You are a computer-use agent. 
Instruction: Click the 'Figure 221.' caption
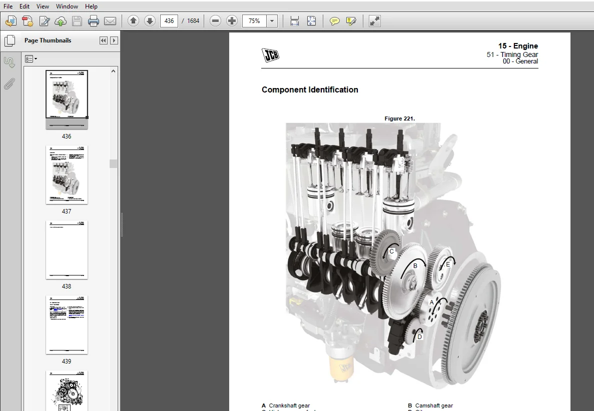click(x=400, y=118)
